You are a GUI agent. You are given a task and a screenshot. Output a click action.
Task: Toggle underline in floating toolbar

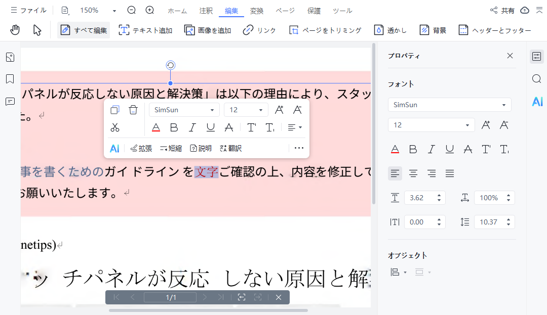210,128
